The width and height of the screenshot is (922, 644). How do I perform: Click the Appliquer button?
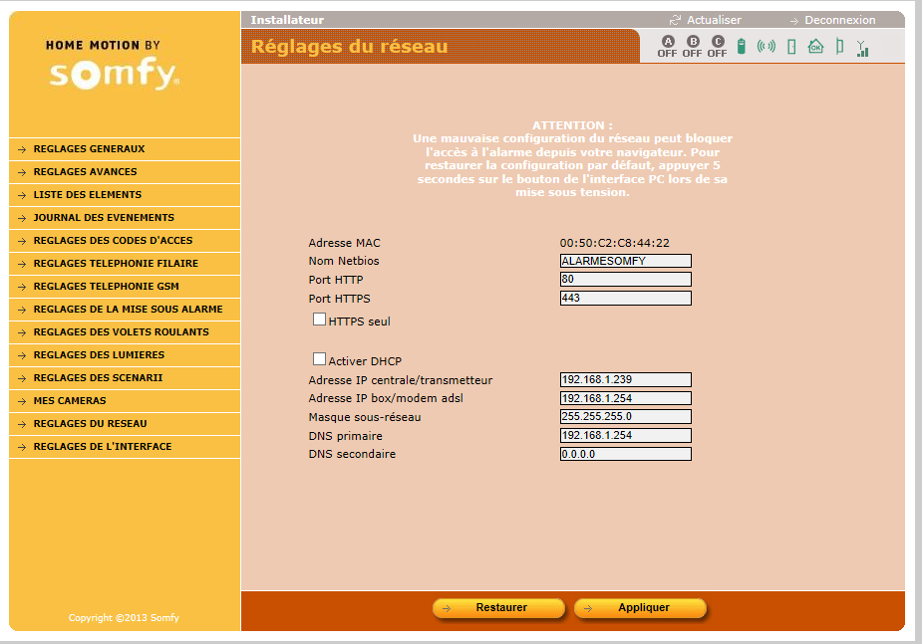click(640, 608)
